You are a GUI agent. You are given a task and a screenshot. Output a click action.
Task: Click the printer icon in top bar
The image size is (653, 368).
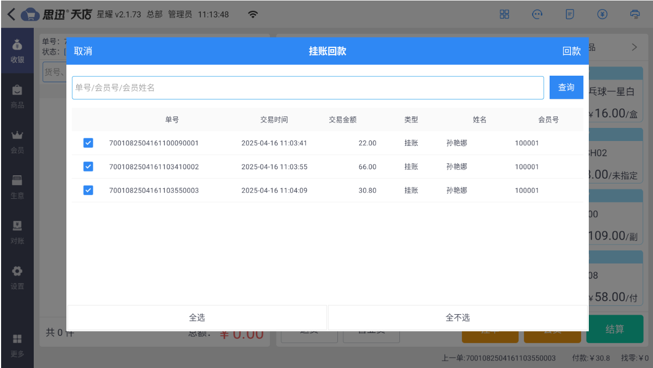pyautogui.click(x=635, y=15)
